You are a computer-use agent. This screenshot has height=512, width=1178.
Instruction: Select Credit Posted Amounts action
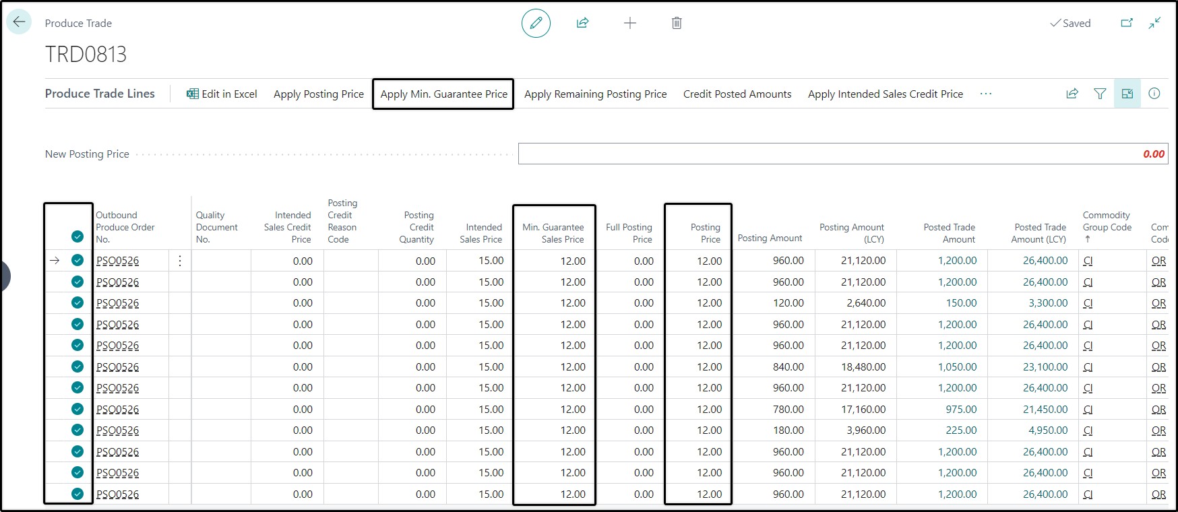click(737, 94)
